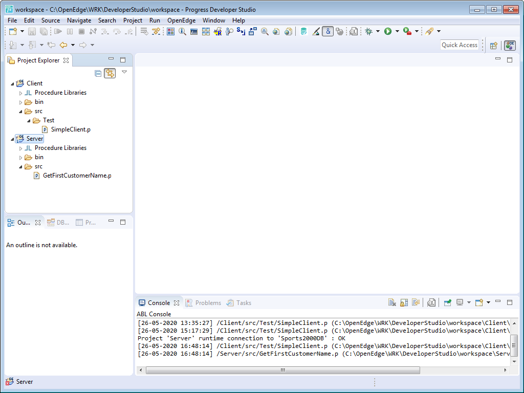Click the Save All toolbar icon
This screenshot has width=524, height=393.
tap(44, 31)
